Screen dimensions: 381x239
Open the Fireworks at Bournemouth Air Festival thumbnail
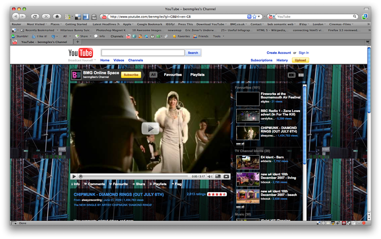tap(248, 99)
